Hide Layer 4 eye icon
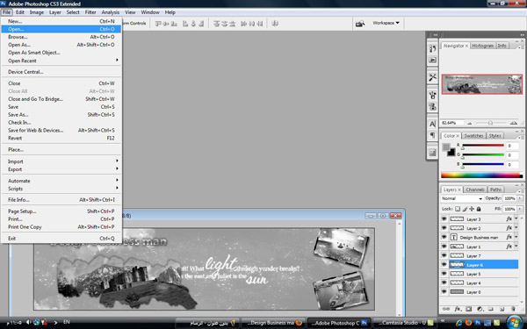Screen dimensions: 527x329 pos(444,283)
